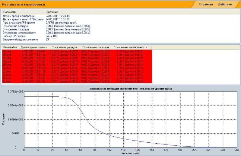
Task: Select the 3L.bmp file row
Action: pos(77,75)
